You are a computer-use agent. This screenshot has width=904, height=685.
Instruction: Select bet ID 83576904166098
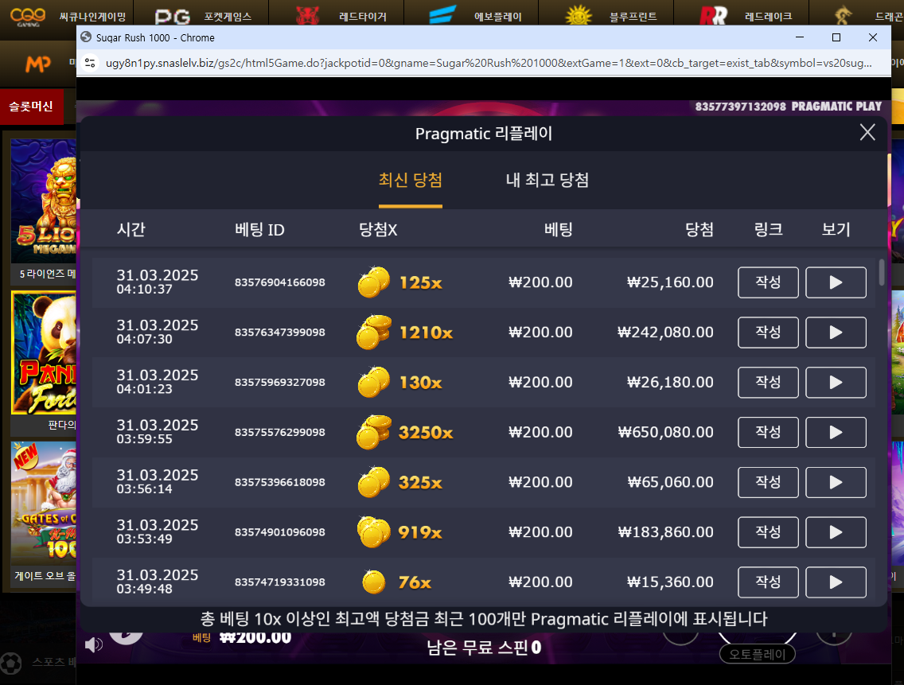click(x=279, y=282)
